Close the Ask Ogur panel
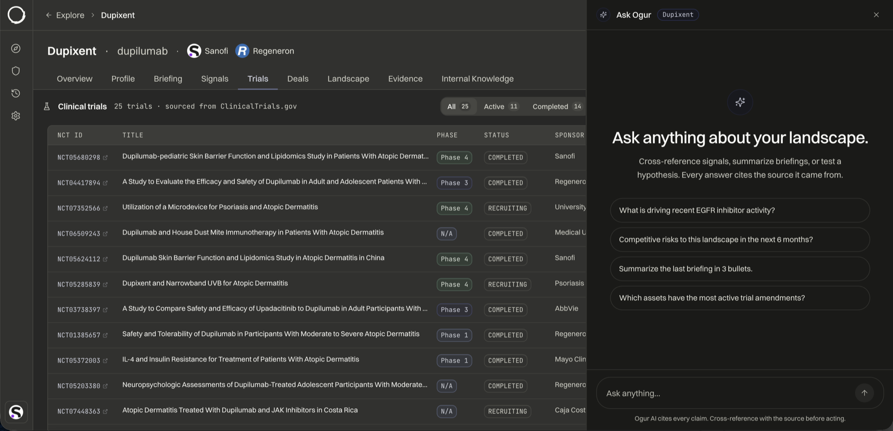893x431 pixels. (x=876, y=15)
